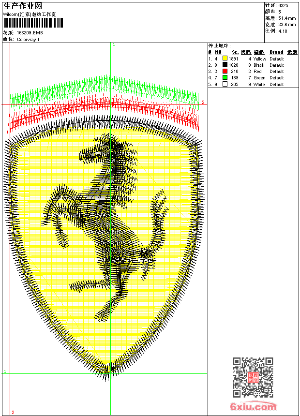This screenshot has height=416, width=300.
Task: Click the '描述' description column header
Action: point(259,52)
